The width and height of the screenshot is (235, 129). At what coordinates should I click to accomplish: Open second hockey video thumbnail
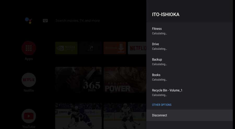coord(125,116)
